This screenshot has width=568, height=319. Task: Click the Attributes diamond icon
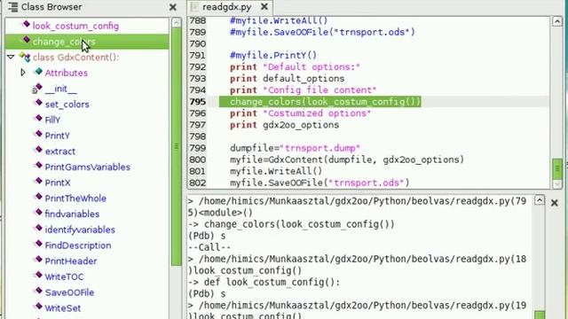(x=38, y=72)
